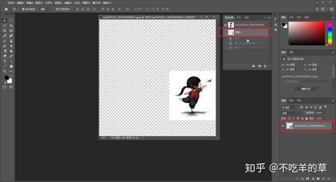Select the Crop tool
Image resolution: width=336 pixels, height=182 pixels.
coord(5,31)
